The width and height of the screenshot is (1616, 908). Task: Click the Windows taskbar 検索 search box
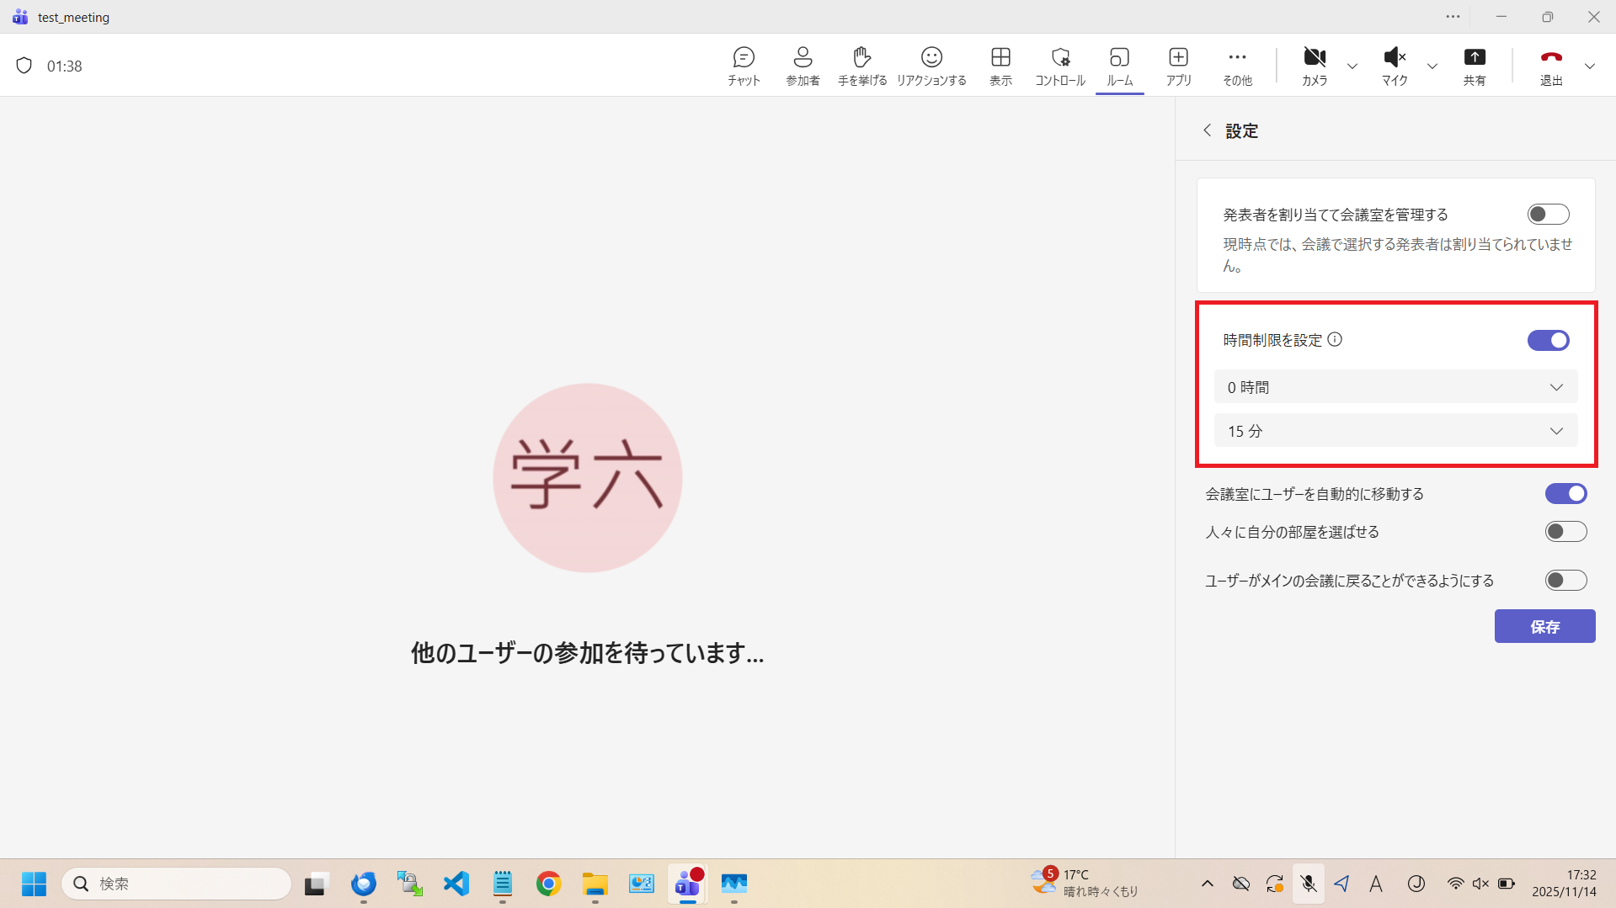177,884
